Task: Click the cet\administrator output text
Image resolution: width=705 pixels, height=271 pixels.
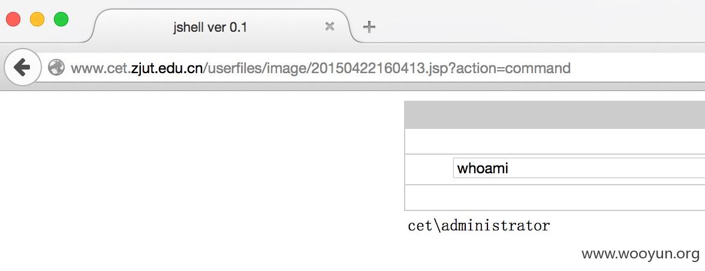Action: click(479, 225)
